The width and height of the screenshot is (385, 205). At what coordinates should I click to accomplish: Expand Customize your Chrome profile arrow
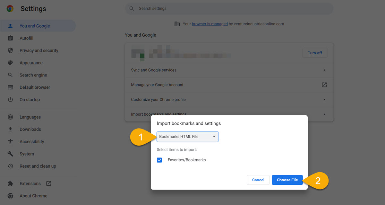(324, 100)
